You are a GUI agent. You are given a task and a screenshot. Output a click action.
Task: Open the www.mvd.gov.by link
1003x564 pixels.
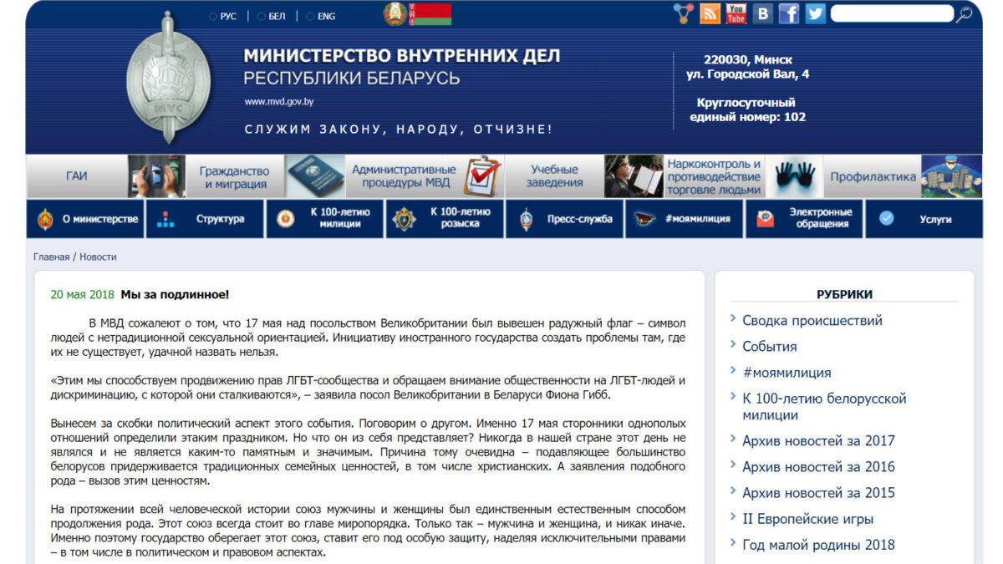coord(279,102)
